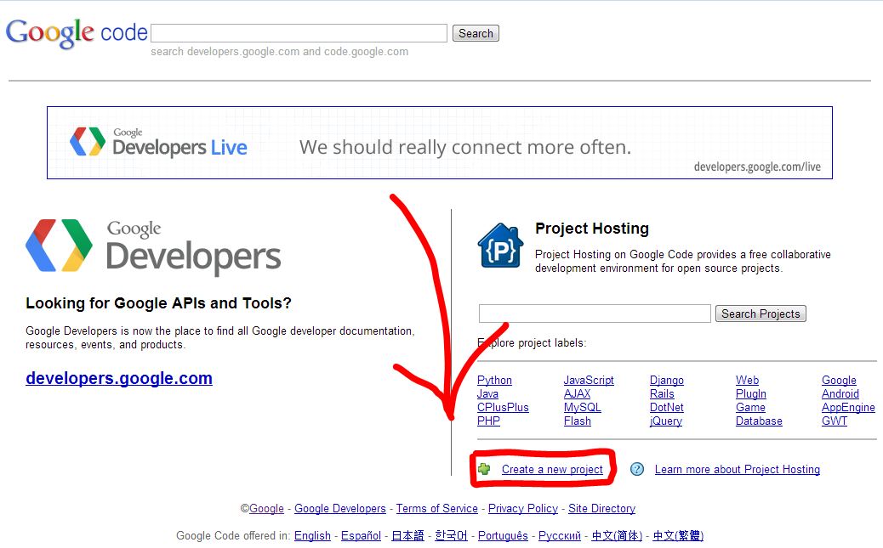Image resolution: width=883 pixels, height=548 pixels.
Task: Open the Java project label
Action: click(x=487, y=394)
